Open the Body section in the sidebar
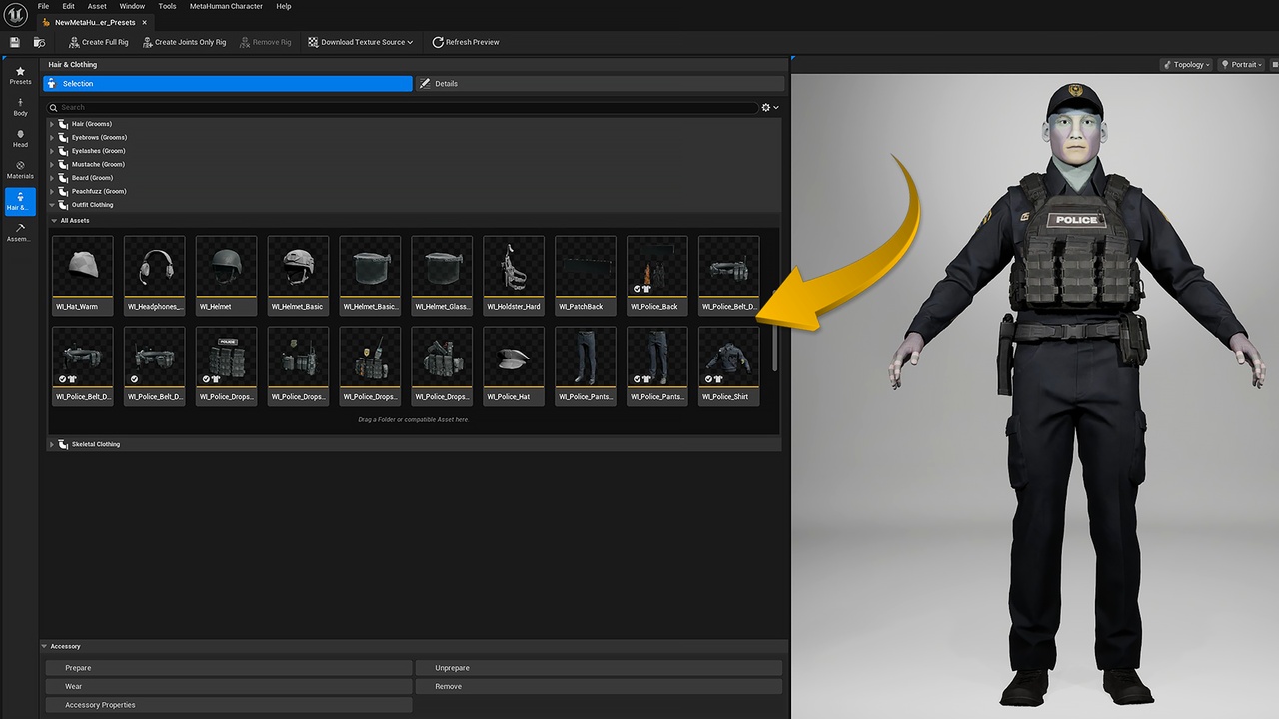The height and width of the screenshot is (719, 1279). [x=20, y=107]
